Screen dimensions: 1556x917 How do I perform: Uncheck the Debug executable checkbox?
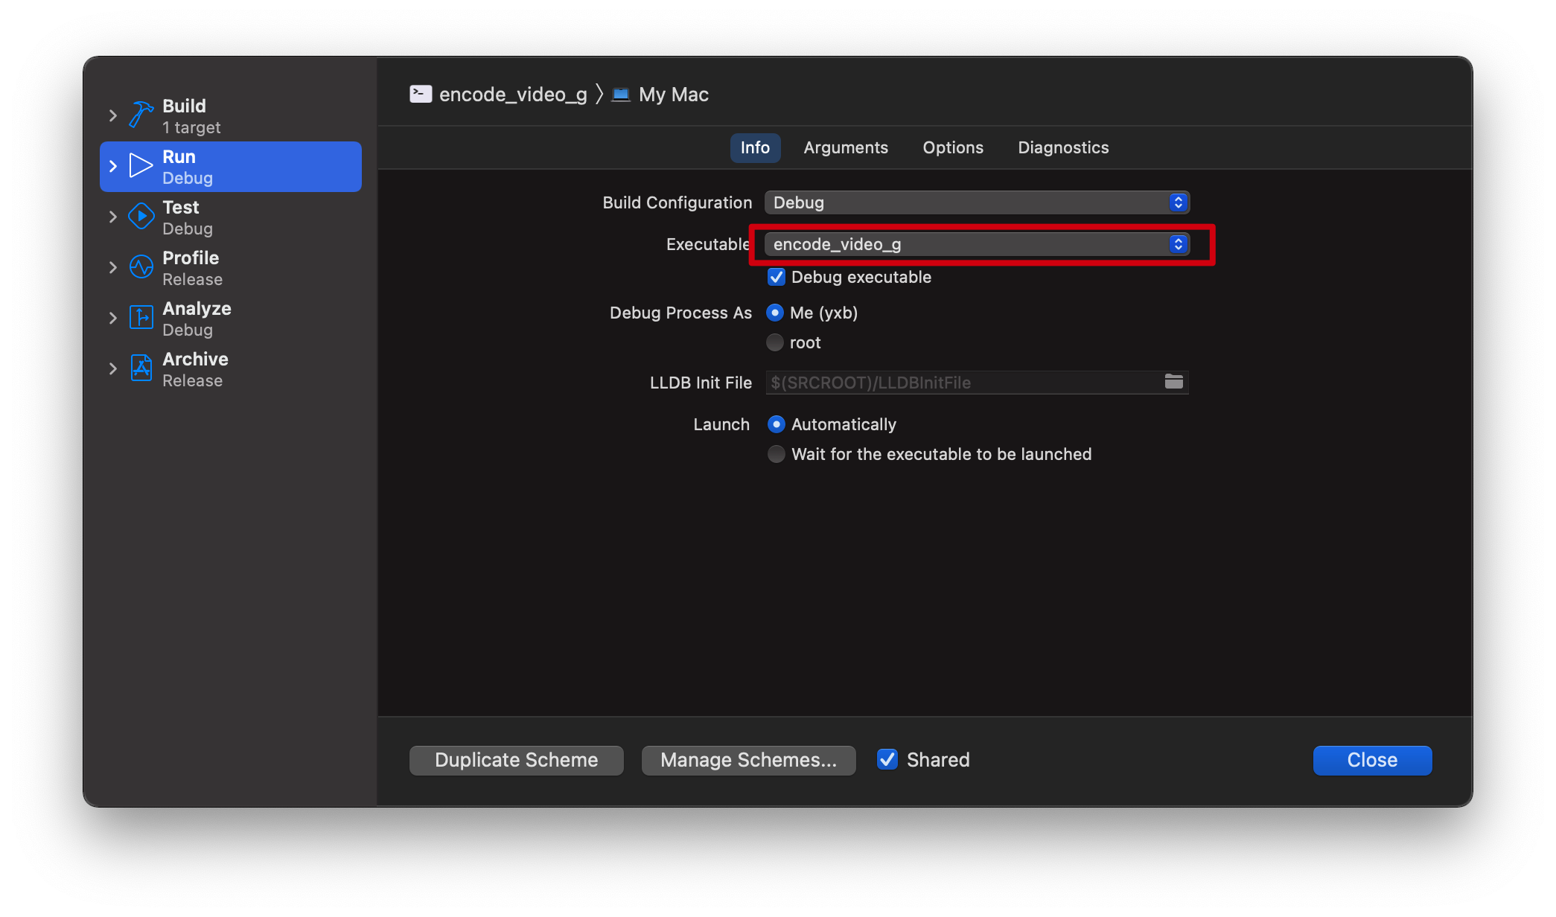point(777,277)
